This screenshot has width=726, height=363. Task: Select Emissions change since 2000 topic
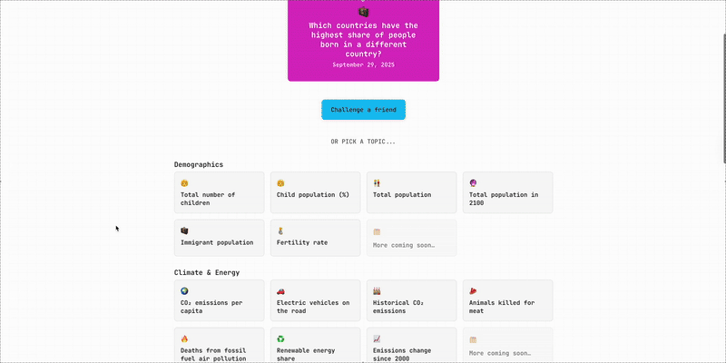point(411,346)
